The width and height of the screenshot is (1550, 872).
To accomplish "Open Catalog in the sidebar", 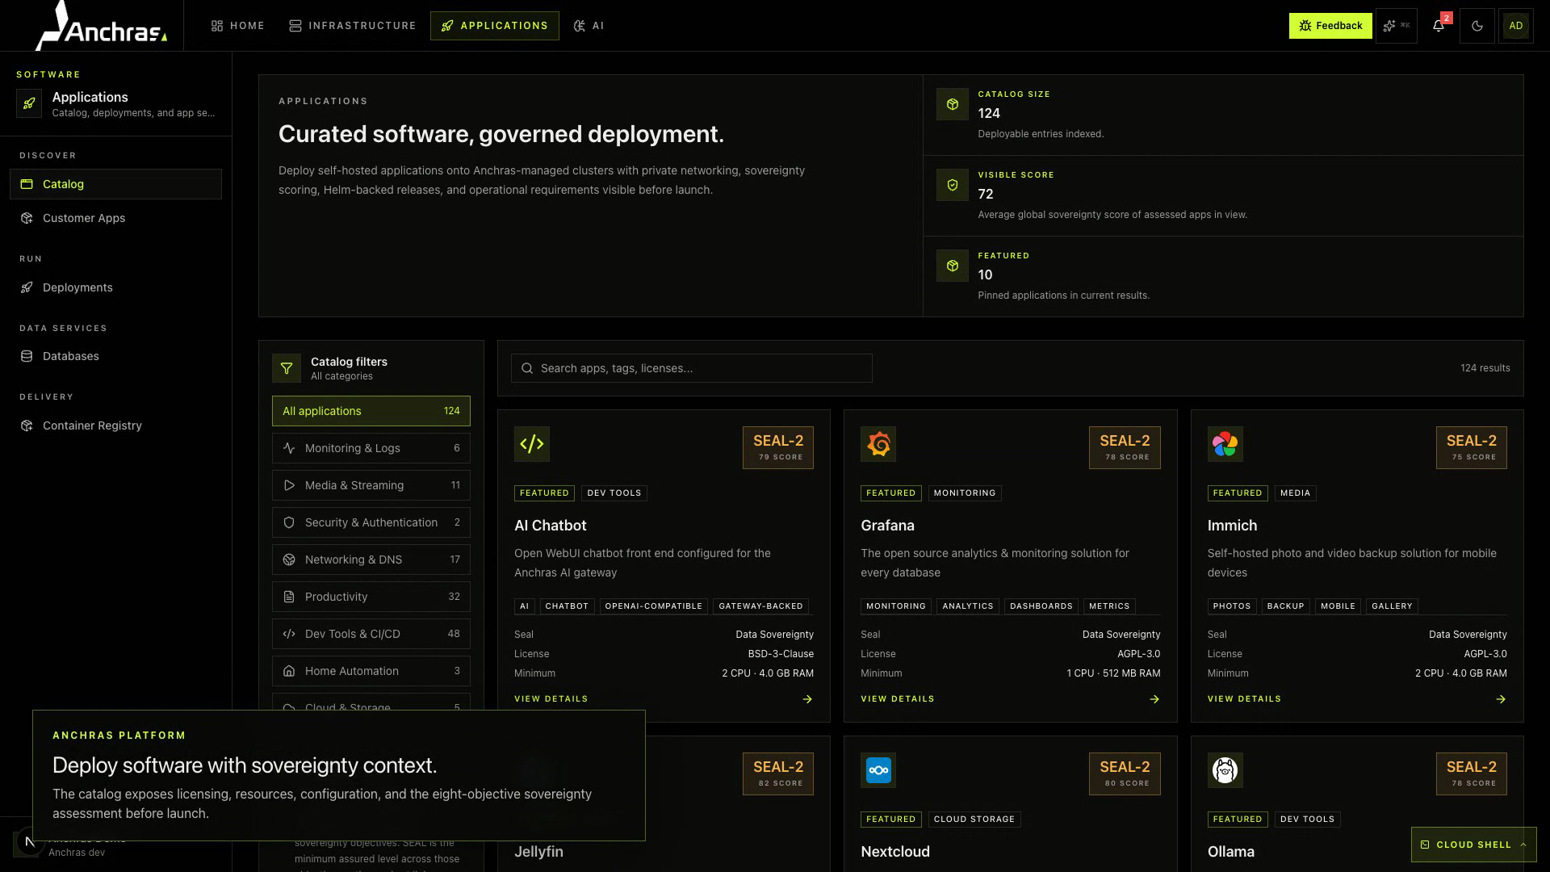I will coord(115,184).
